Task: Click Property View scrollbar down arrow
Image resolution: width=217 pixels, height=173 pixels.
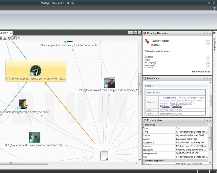Action: tap(210, 163)
